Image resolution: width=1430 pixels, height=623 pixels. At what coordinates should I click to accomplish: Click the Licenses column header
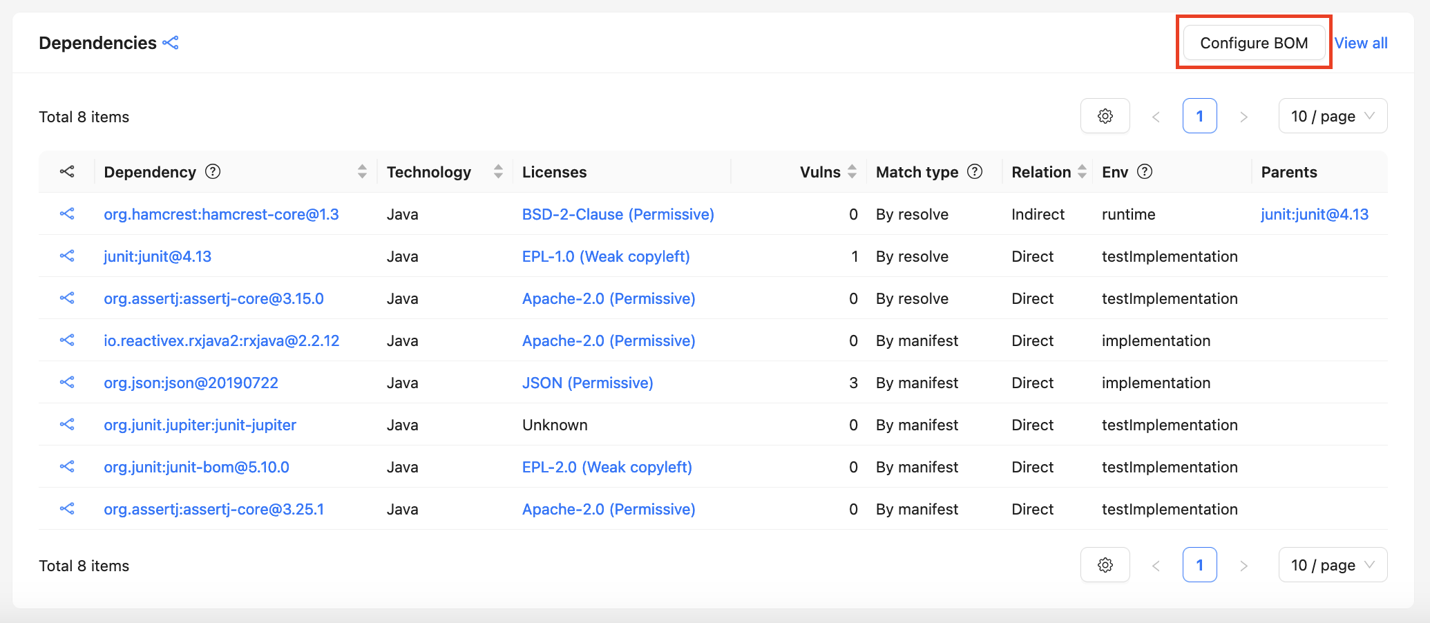point(554,172)
